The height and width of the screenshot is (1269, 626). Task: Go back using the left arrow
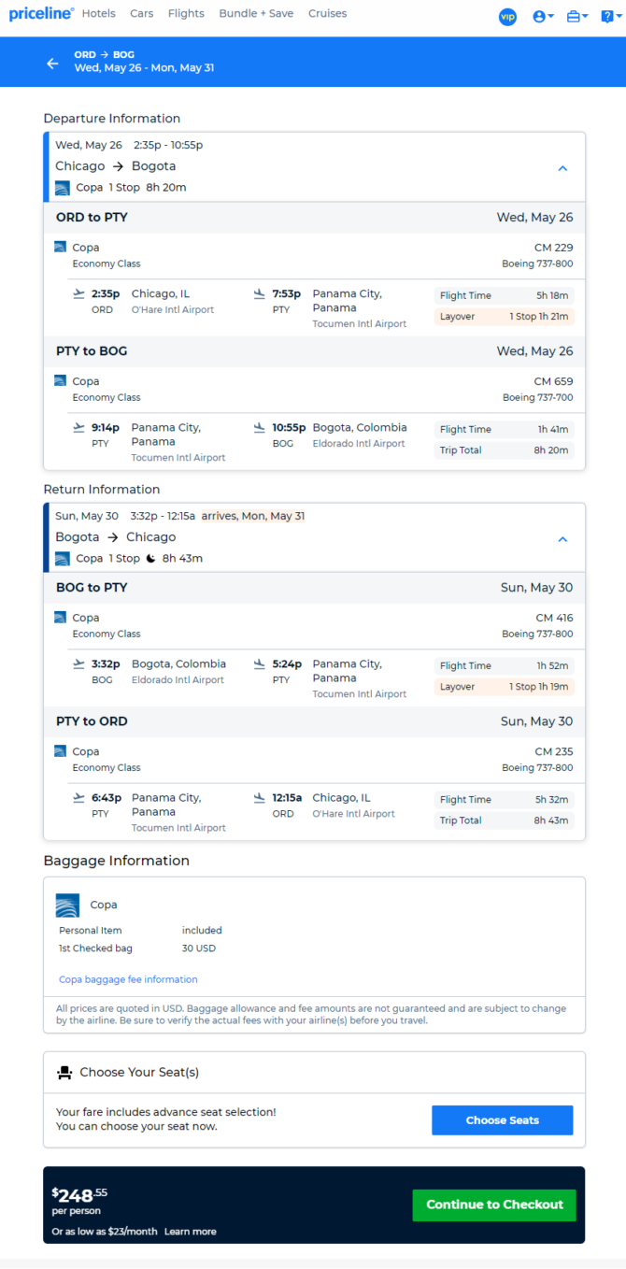tap(52, 64)
